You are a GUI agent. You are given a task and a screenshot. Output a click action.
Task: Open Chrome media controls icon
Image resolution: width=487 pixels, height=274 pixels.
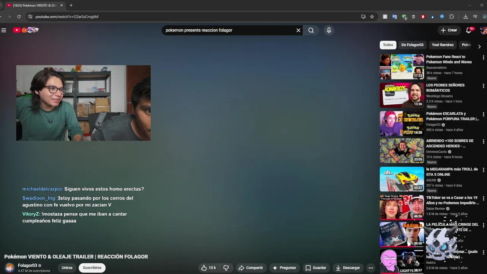click(x=475, y=17)
